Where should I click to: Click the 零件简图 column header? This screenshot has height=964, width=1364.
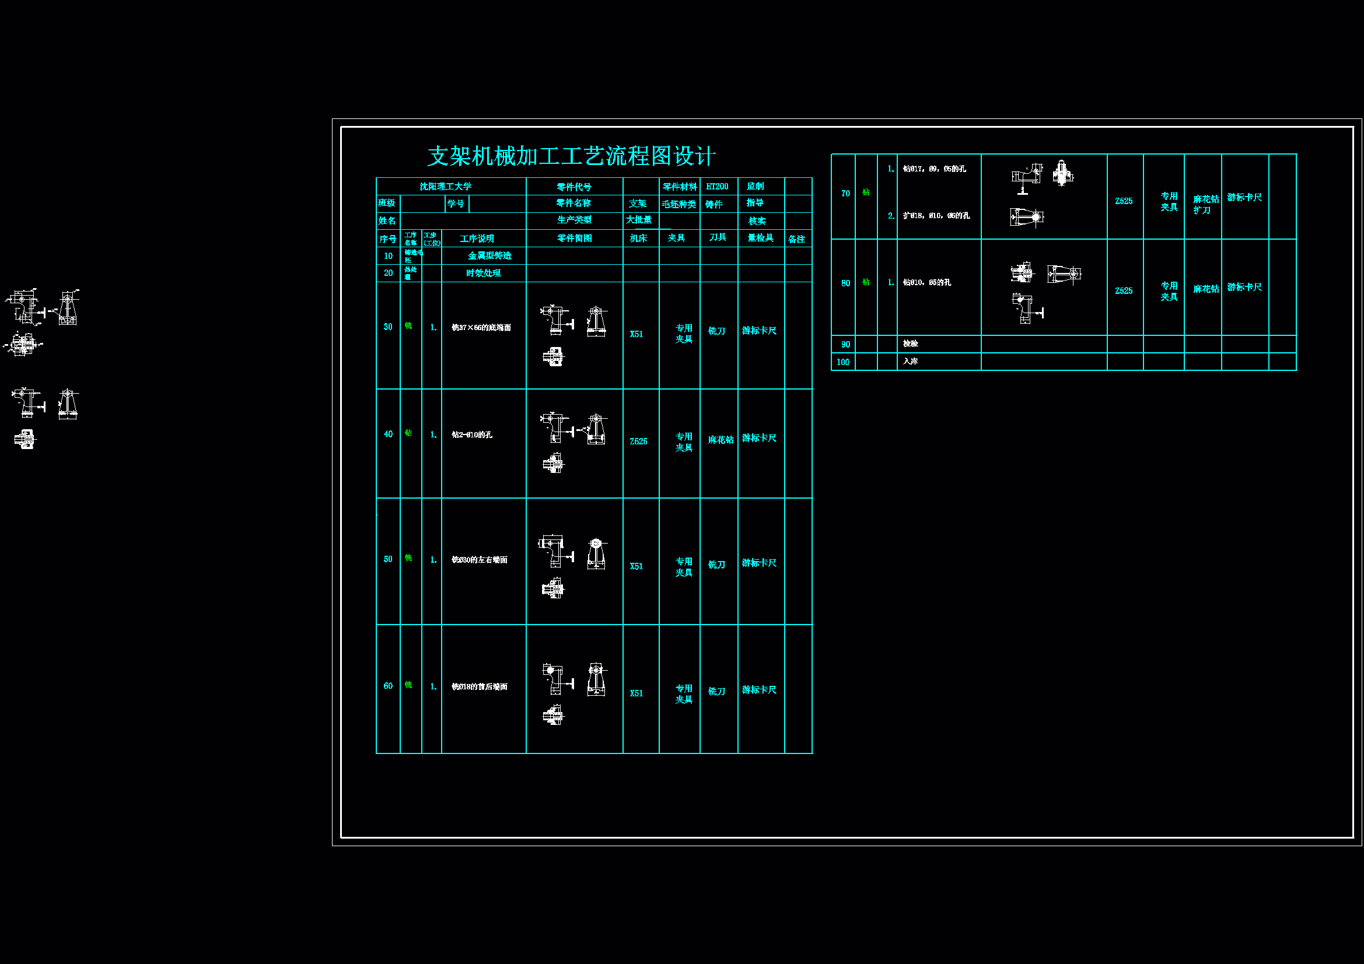[x=574, y=239]
